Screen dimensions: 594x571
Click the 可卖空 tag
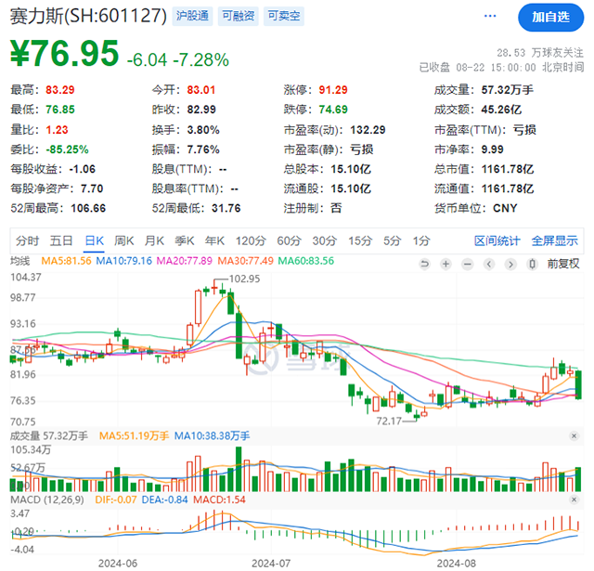tap(284, 16)
